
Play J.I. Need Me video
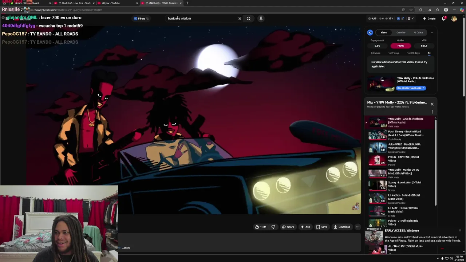pyautogui.click(x=400, y=249)
